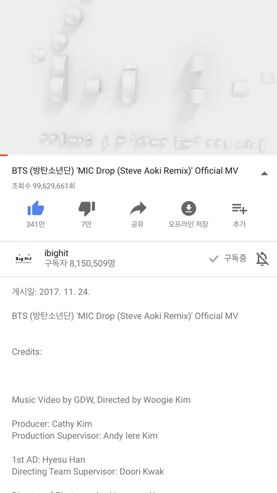Click the 추가 add label

point(239,224)
